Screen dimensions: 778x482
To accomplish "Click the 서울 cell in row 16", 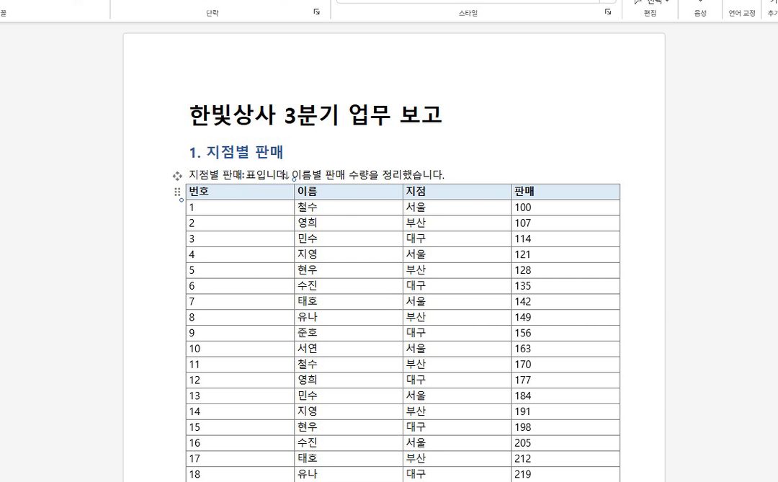I will [x=457, y=443].
